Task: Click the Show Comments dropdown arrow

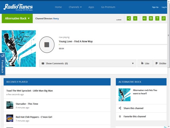Action: [133, 63]
